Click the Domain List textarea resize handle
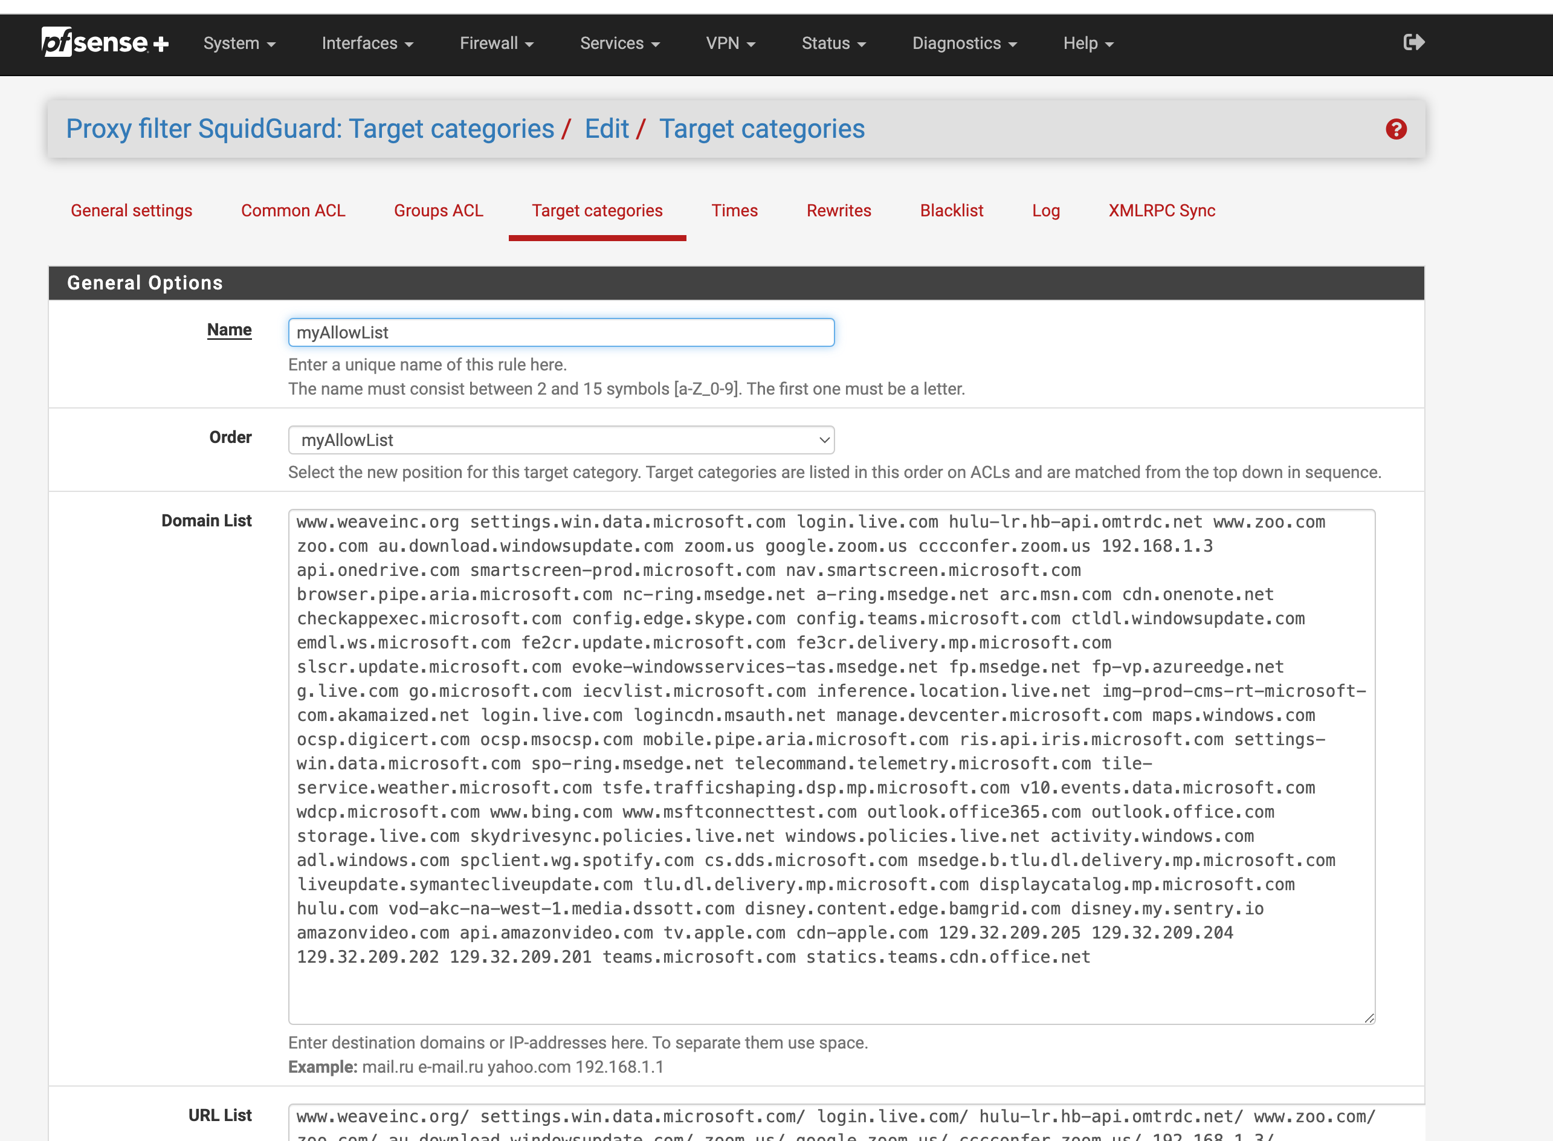This screenshot has height=1141, width=1553. coord(1369,1017)
